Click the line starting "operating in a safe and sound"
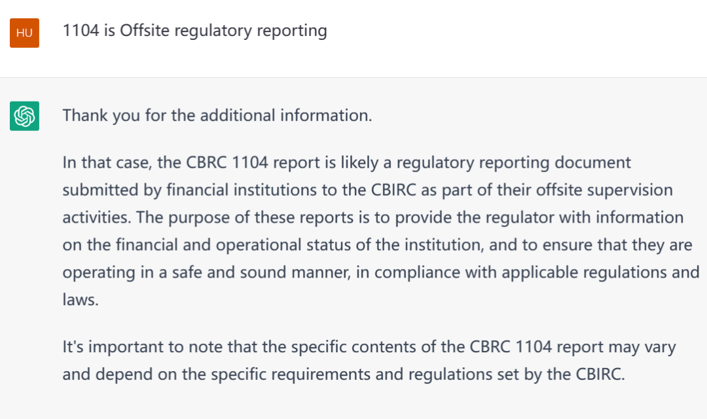This screenshot has width=707, height=419. coord(380,272)
